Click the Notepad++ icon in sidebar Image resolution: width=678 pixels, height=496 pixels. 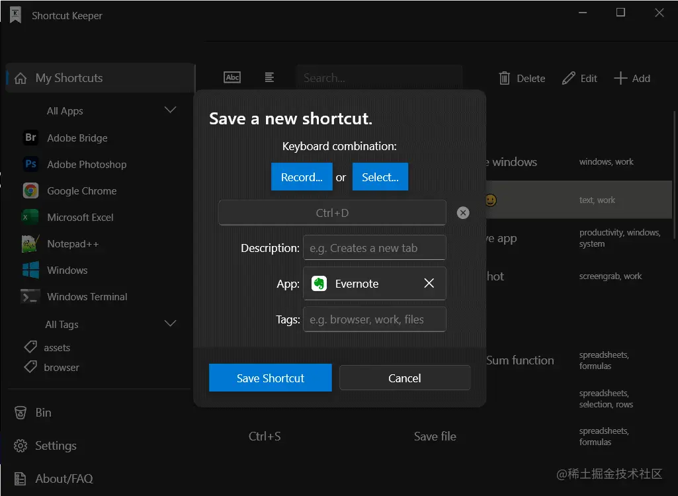click(30, 243)
